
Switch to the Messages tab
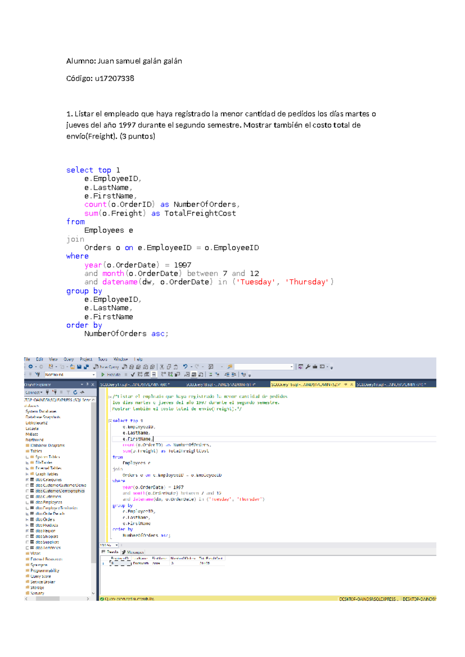[x=133, y=552]
